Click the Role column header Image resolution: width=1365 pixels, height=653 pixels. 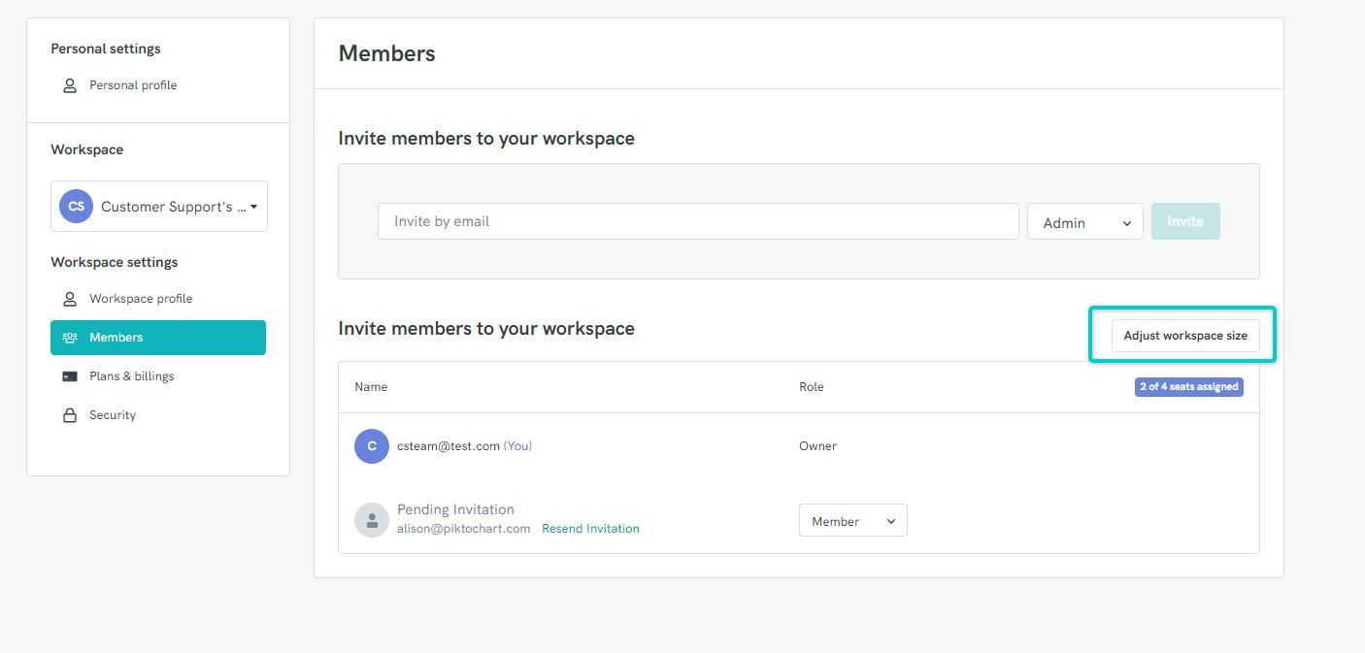click(812, 387)
